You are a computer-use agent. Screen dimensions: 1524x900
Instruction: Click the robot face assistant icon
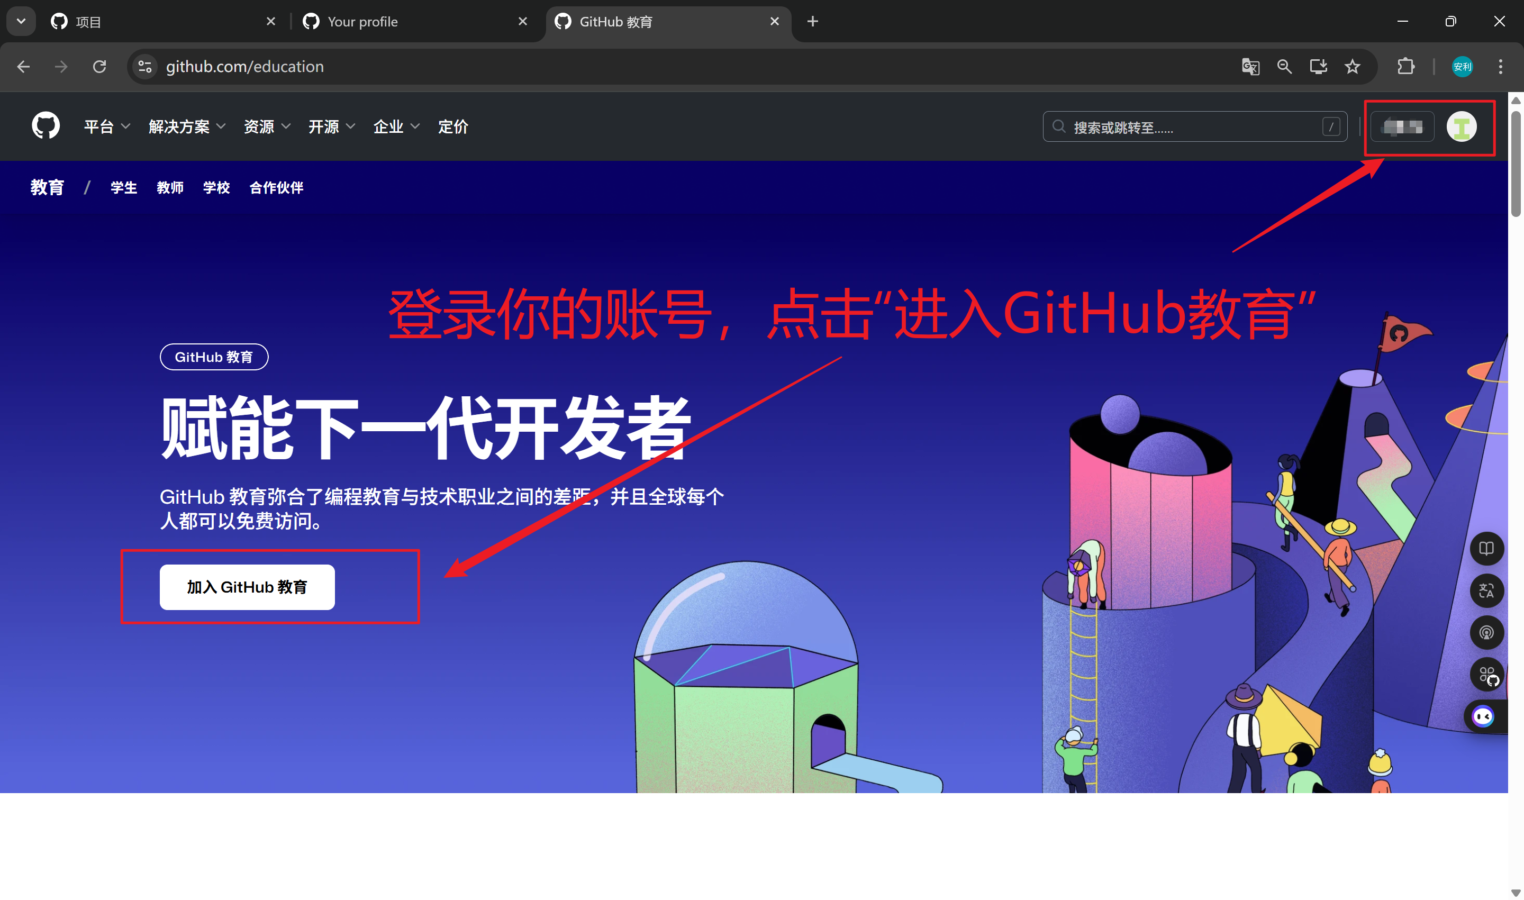pos(1483,717)
